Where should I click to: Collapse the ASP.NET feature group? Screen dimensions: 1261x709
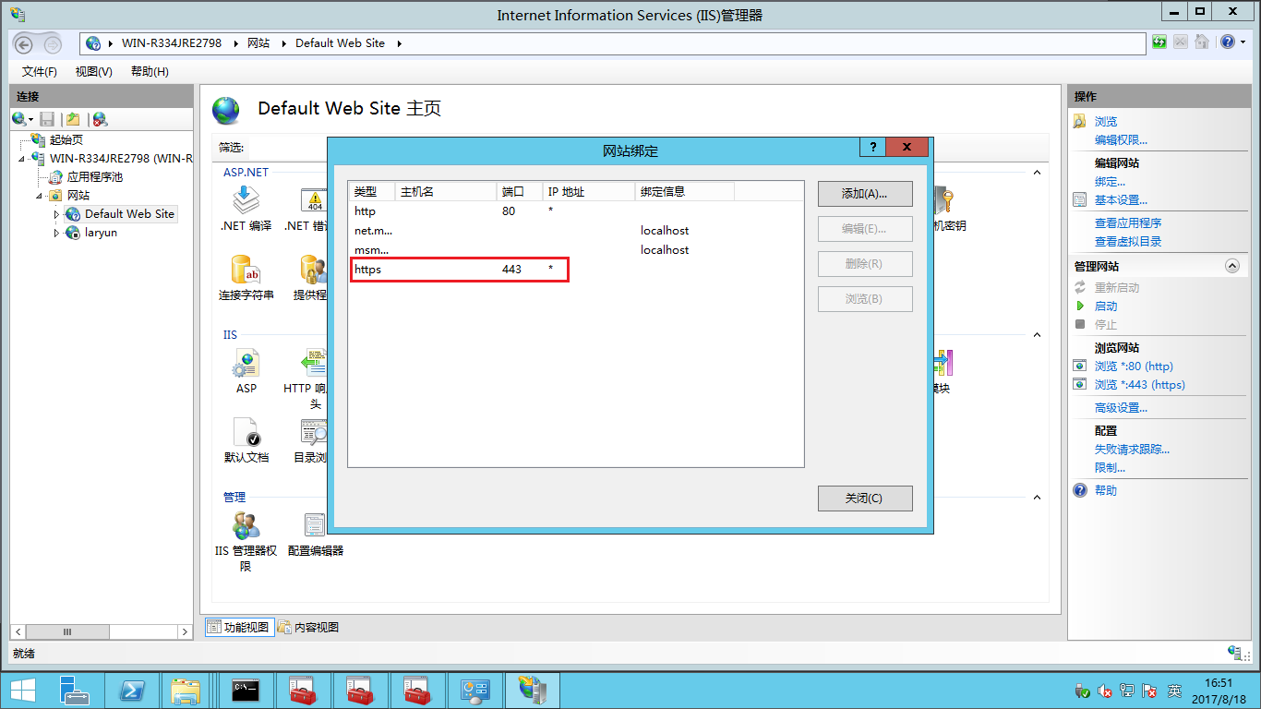(x=1036, y=173)
